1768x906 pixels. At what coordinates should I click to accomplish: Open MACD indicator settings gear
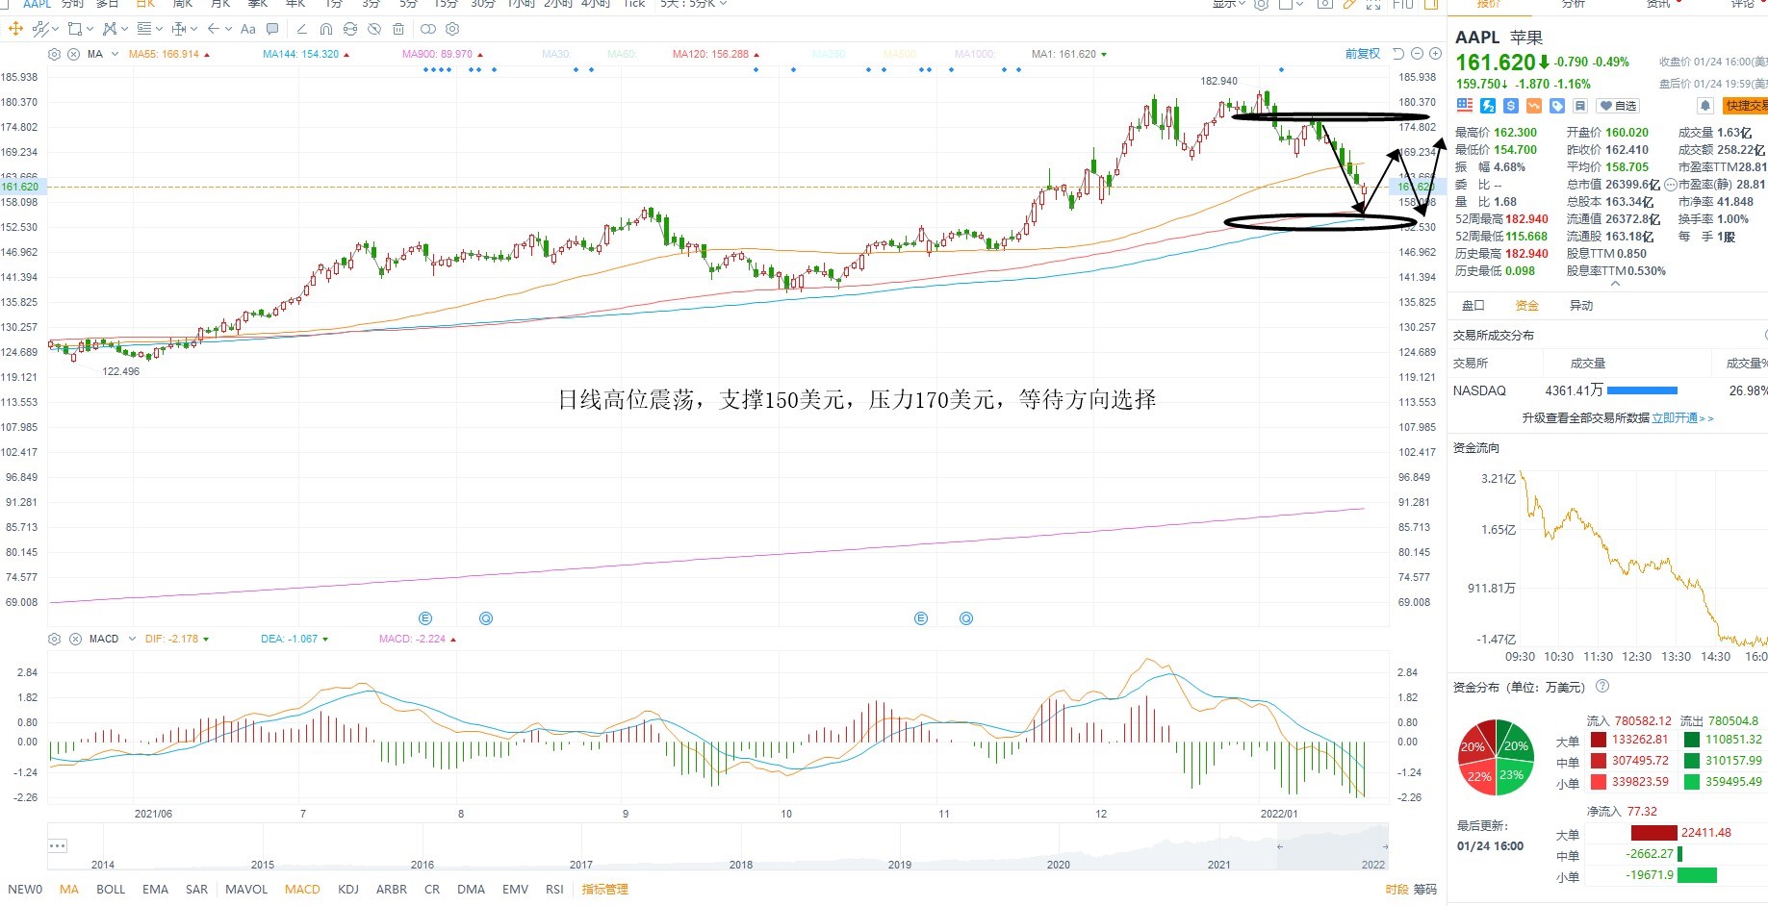coord(55,639)
